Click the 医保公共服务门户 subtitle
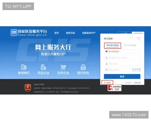This screenshot has width=151, height=121. [53, 54]
